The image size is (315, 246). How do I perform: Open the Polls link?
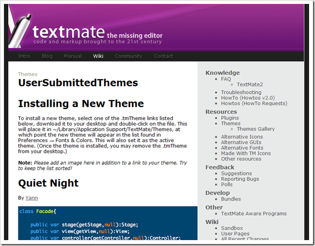[x=227, y=184]
